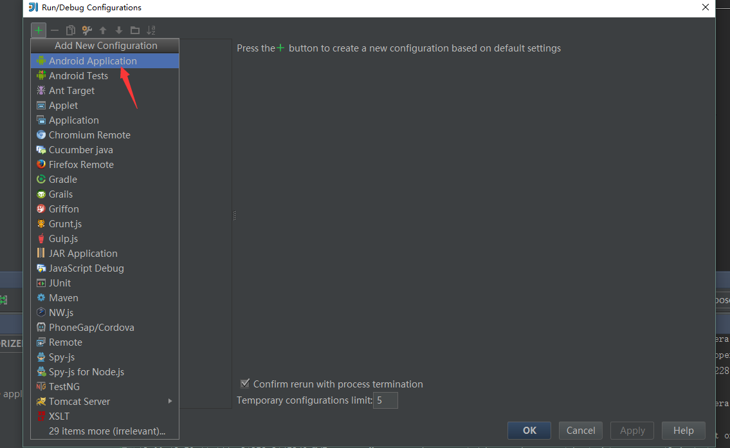
Task: Pick JUnit from the configuration list
Action: tap(105, 283)
